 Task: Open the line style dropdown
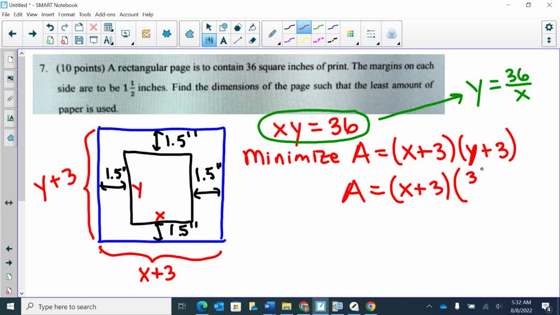coord(371,33)
